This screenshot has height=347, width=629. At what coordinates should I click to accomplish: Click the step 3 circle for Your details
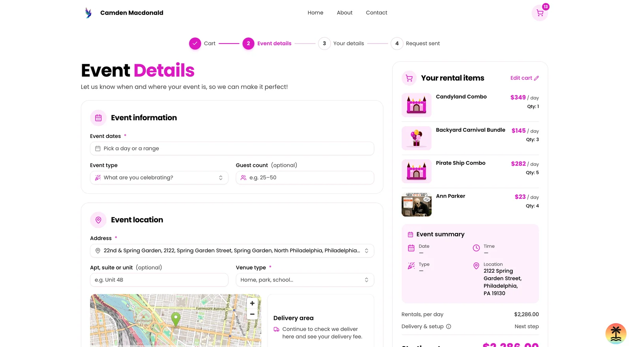click(324, 44)
